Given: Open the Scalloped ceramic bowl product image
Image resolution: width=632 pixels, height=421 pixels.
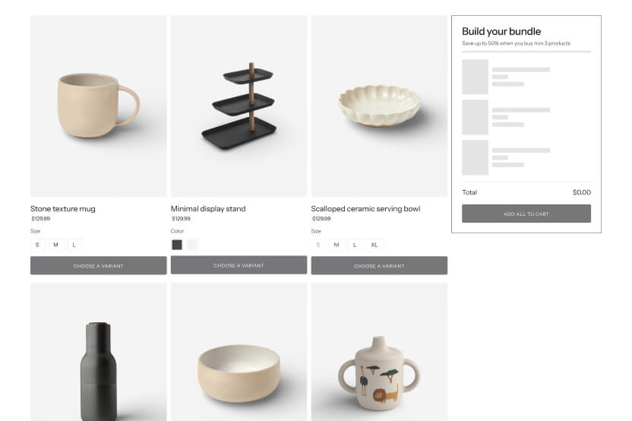Looking at the screenshot, I should pyautogui.click(x=379, y=106).
